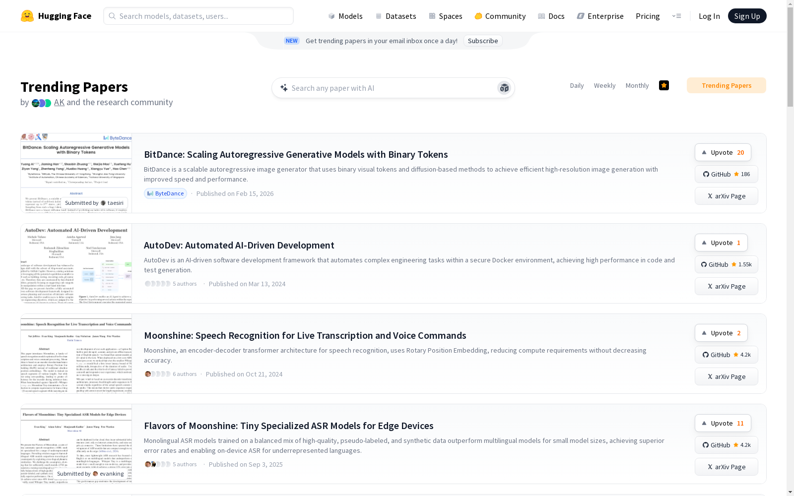
Task: Open Flavors of Moonshine paper thumbnail
Action: click(x=76, y=444)
